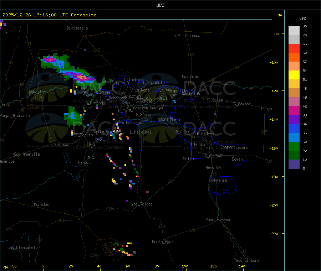Select the slate purple 5 dBZ swatch

point(294,164)
